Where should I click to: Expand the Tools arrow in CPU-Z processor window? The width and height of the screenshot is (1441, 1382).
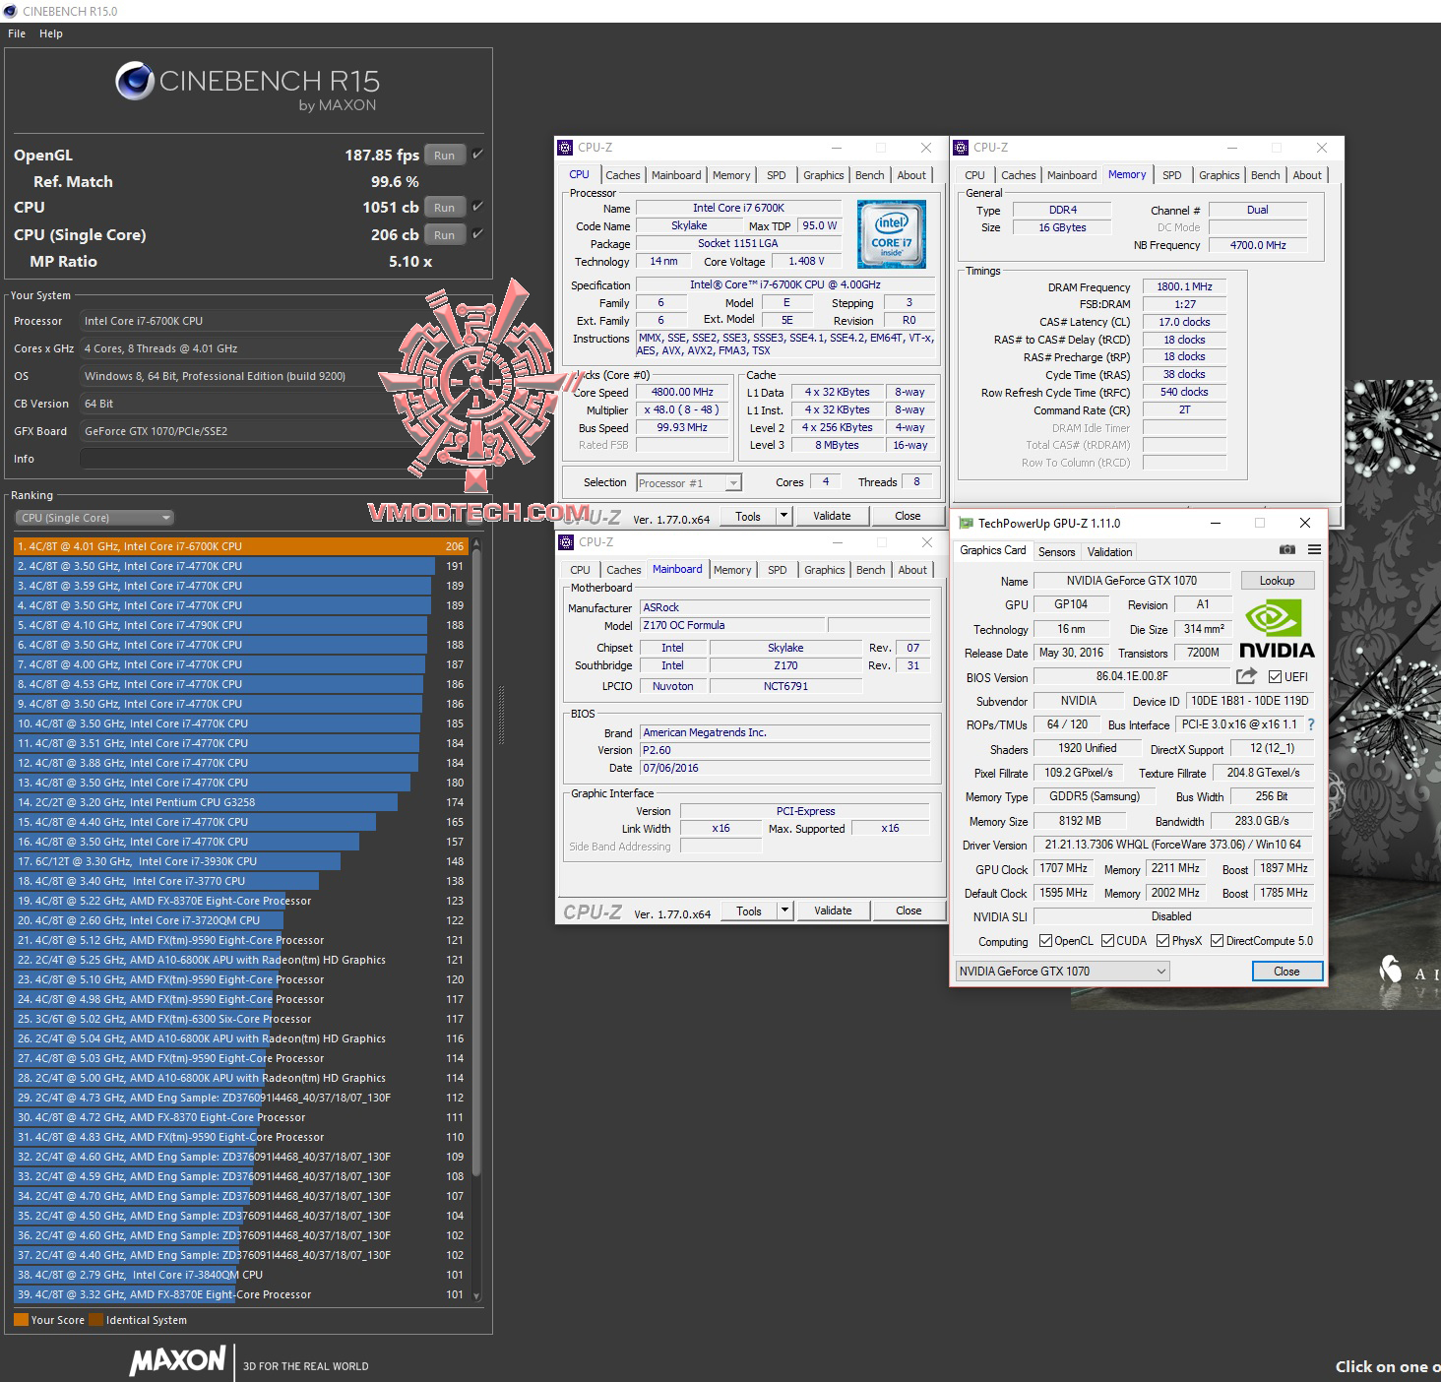point(783,516)
